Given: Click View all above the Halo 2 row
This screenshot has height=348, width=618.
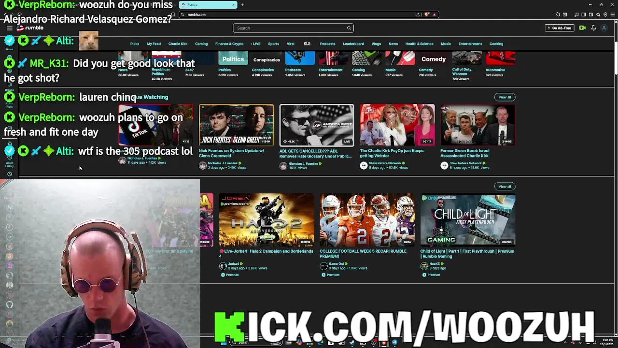Looking at the screenshot, I should coord(505,187).
